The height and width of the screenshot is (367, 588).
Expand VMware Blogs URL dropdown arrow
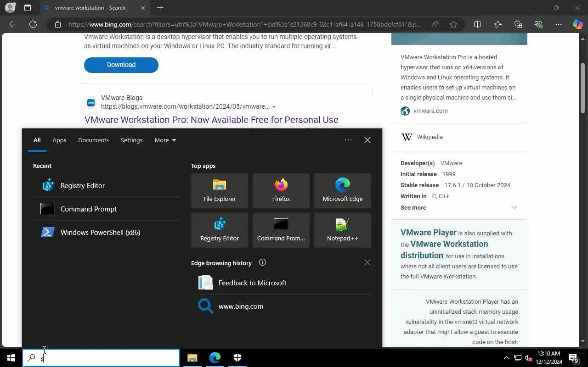(x=274, y=107)
